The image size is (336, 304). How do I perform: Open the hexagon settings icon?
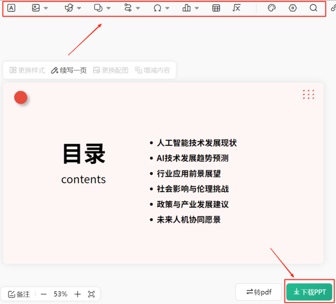(x=292, y=8)
